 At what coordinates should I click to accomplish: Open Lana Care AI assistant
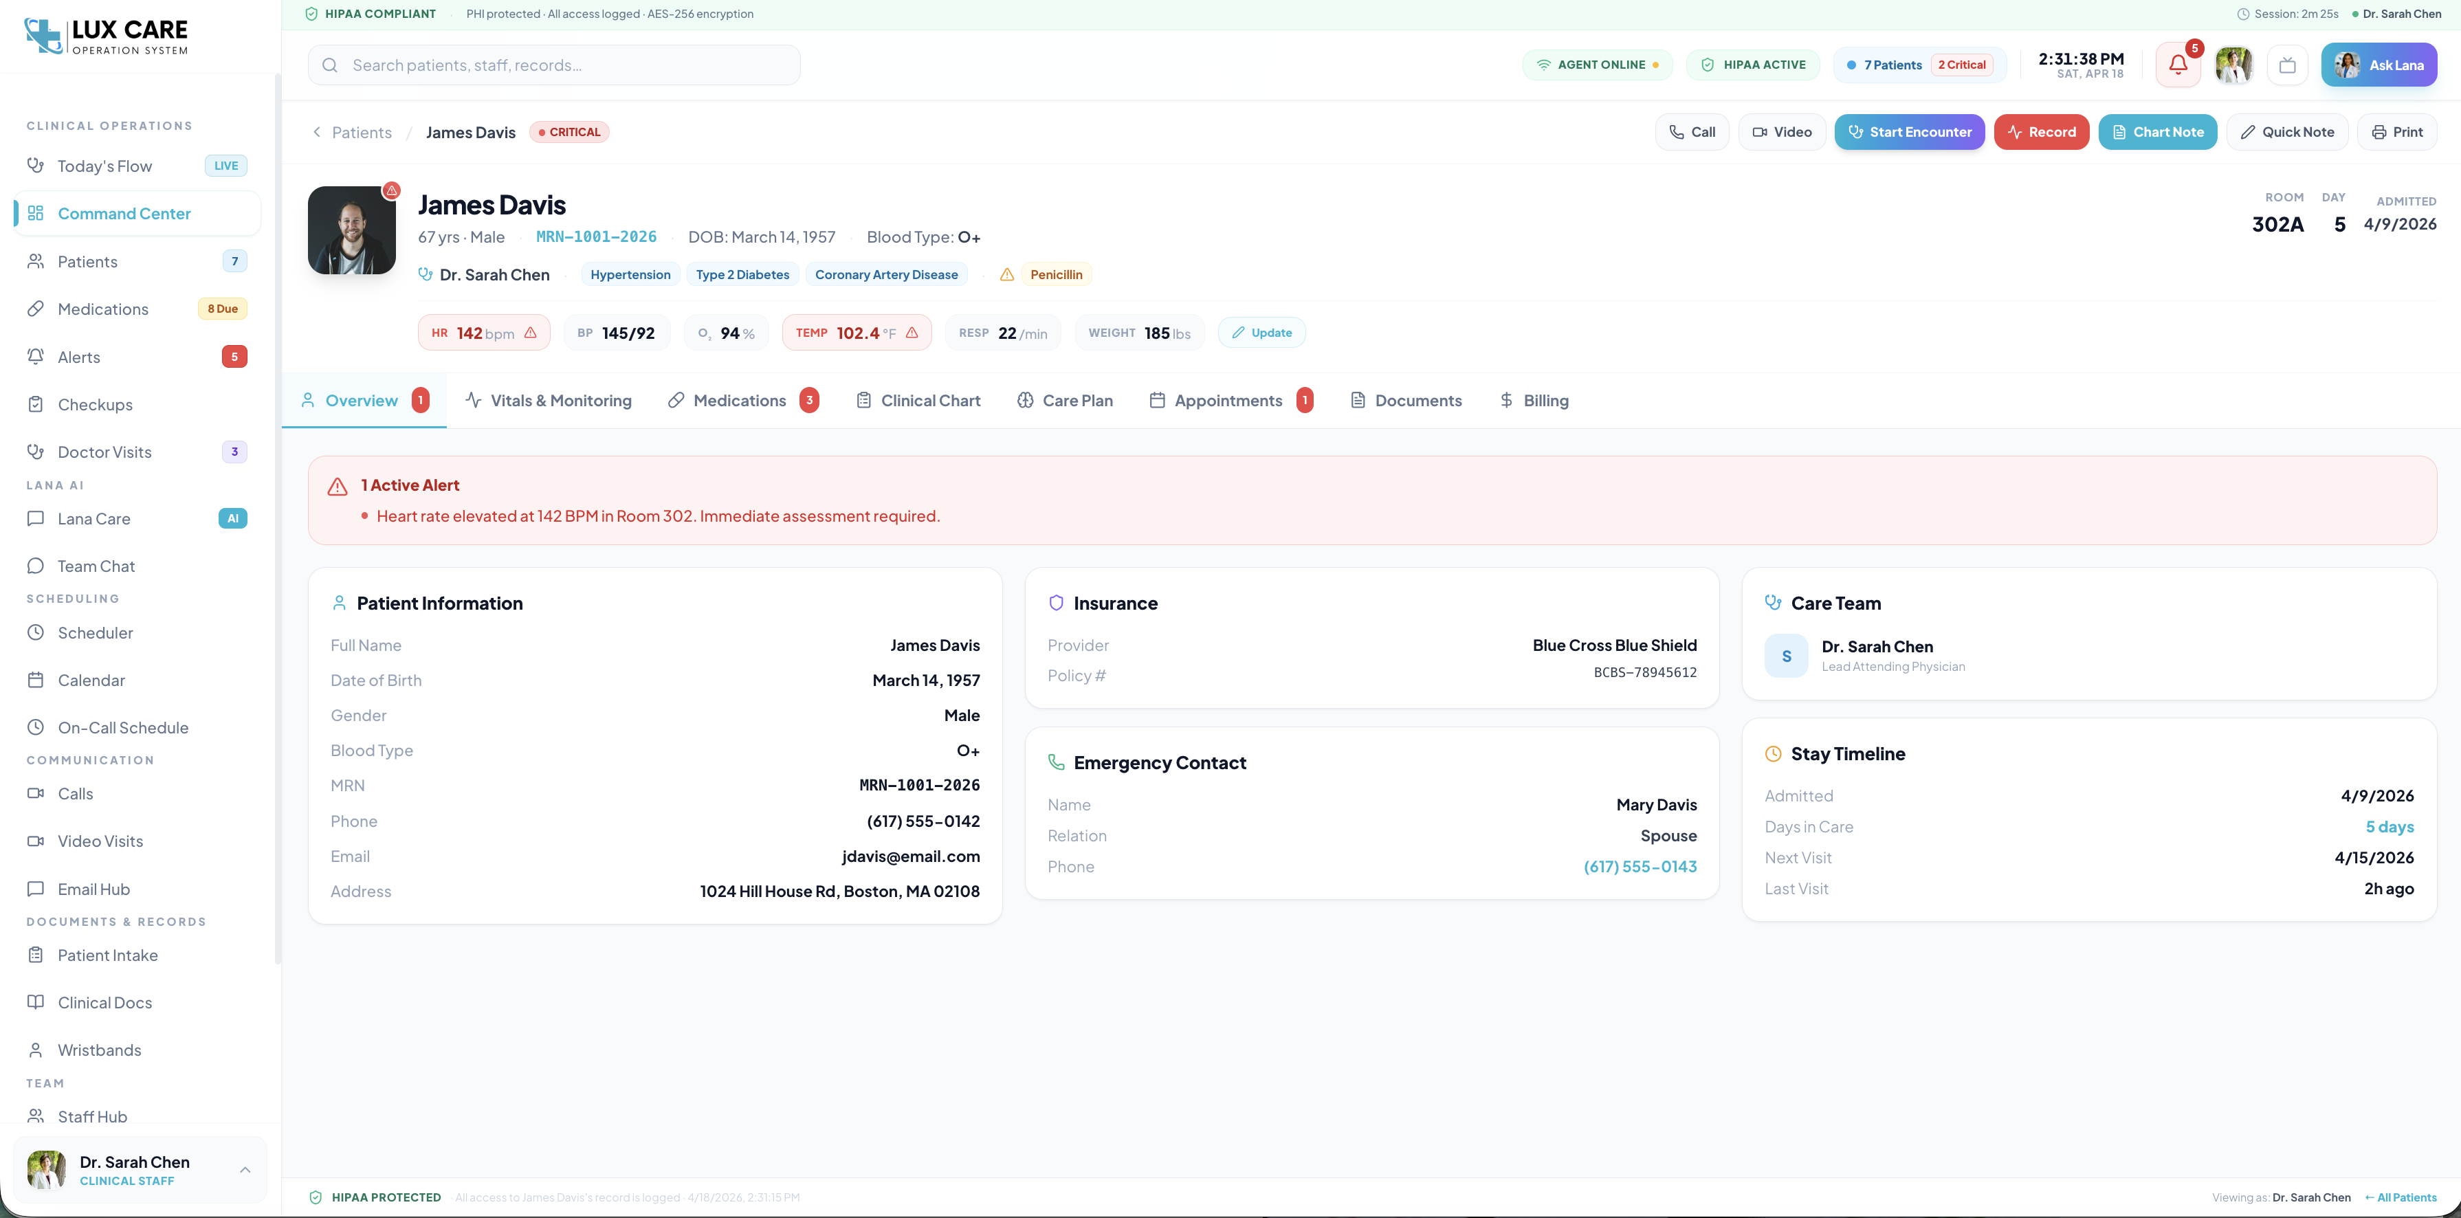tap(137, 519)
